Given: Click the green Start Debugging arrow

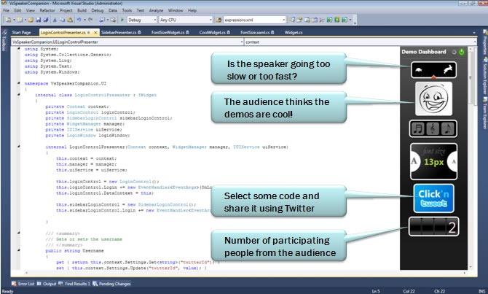Looking at the screenshot, I should coord(122,20).
